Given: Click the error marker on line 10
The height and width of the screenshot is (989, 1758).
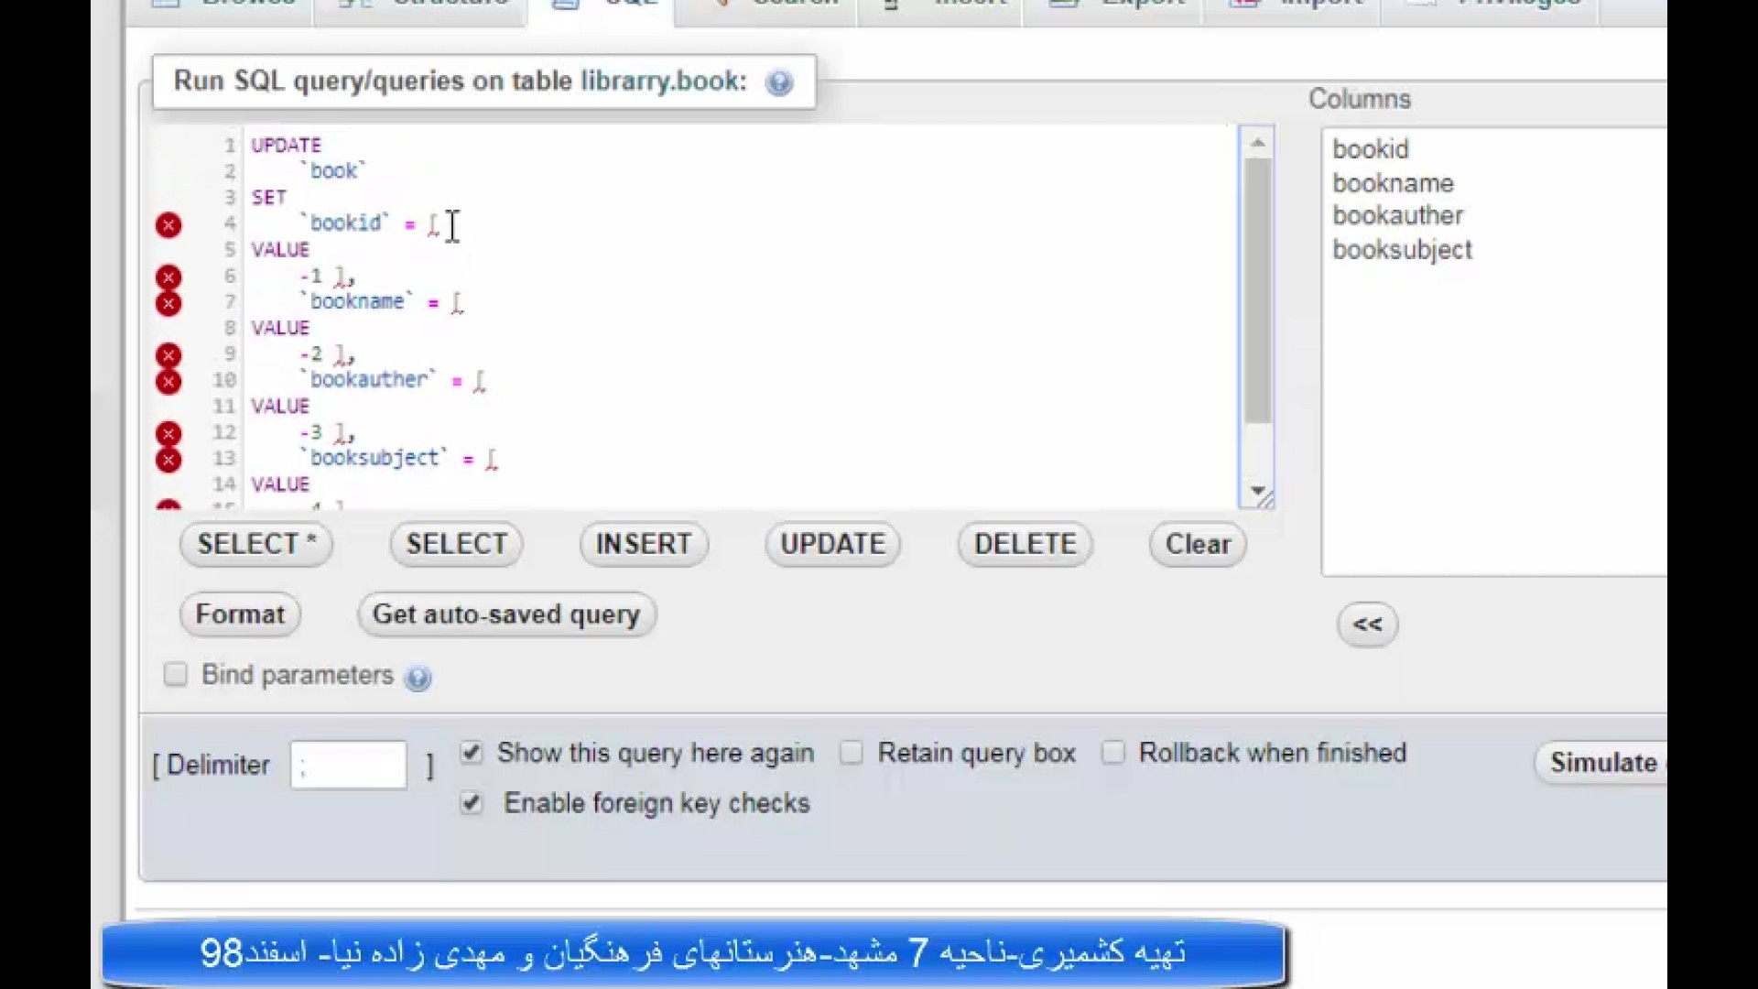Looking at the screenshot, I should tap(168, 381).
